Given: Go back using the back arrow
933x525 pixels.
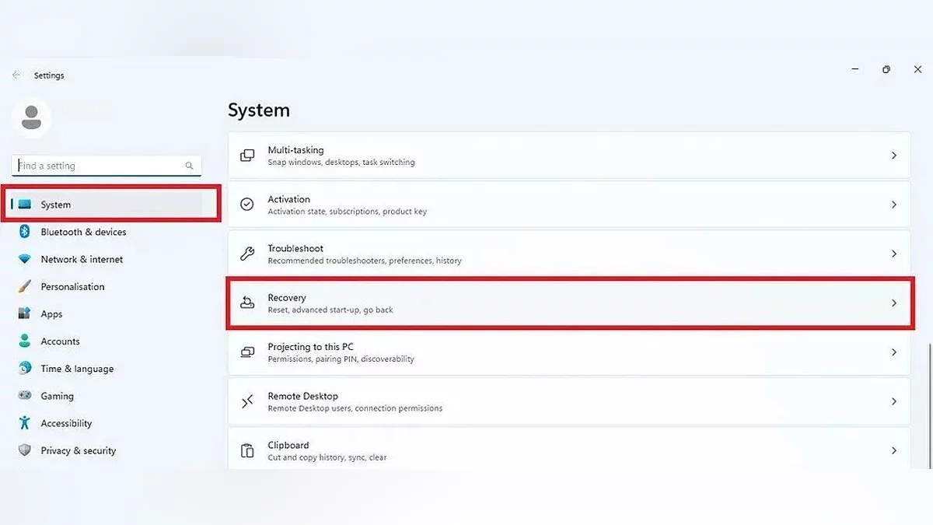Looking at the screenshot, I should (x=16, y=75).
